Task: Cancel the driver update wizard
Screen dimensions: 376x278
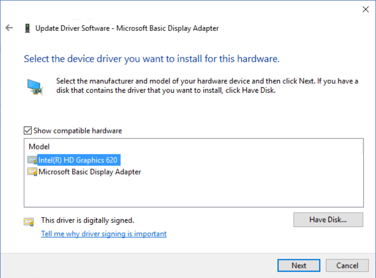Action: tap(347, 265)
